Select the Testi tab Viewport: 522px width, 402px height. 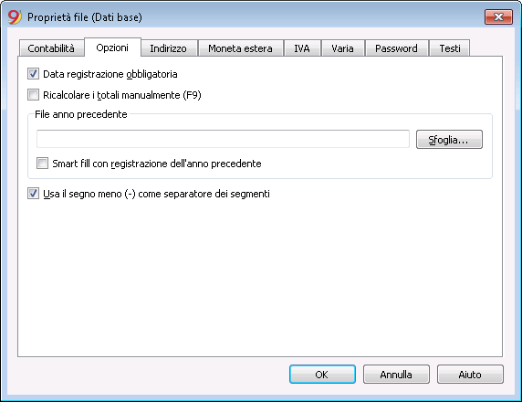pyautogui.click(x=450, y=48)
